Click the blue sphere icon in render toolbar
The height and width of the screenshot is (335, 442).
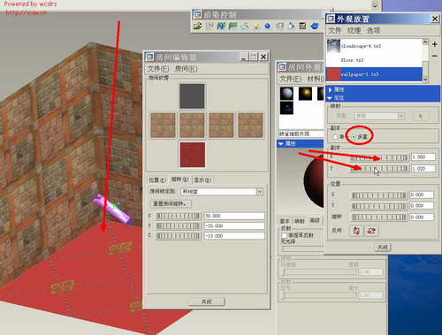point(267,27)
